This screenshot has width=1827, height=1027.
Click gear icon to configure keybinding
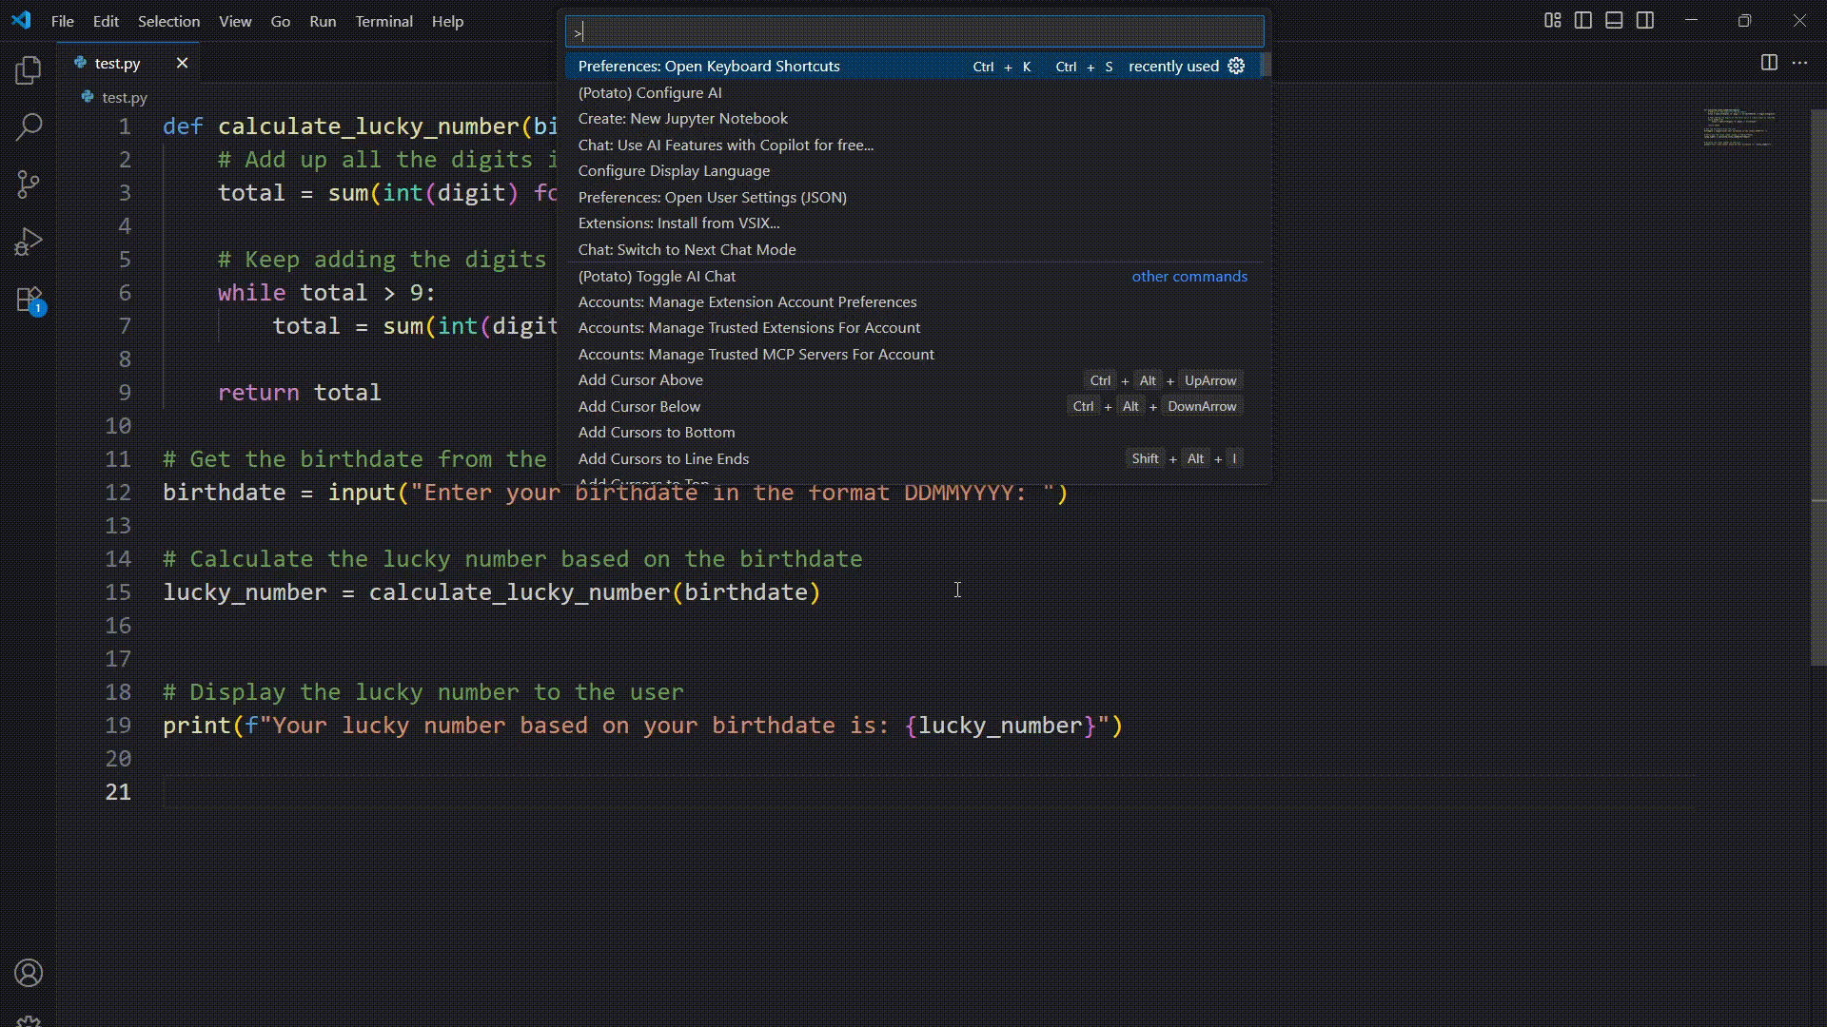pyautogui.click(x=1236, y=66)
